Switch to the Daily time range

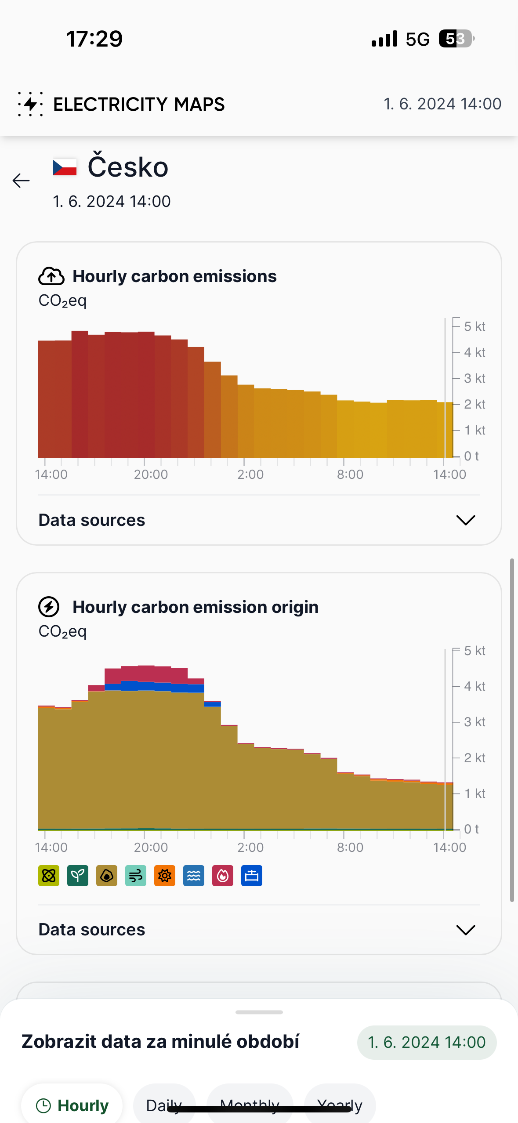164,1105
